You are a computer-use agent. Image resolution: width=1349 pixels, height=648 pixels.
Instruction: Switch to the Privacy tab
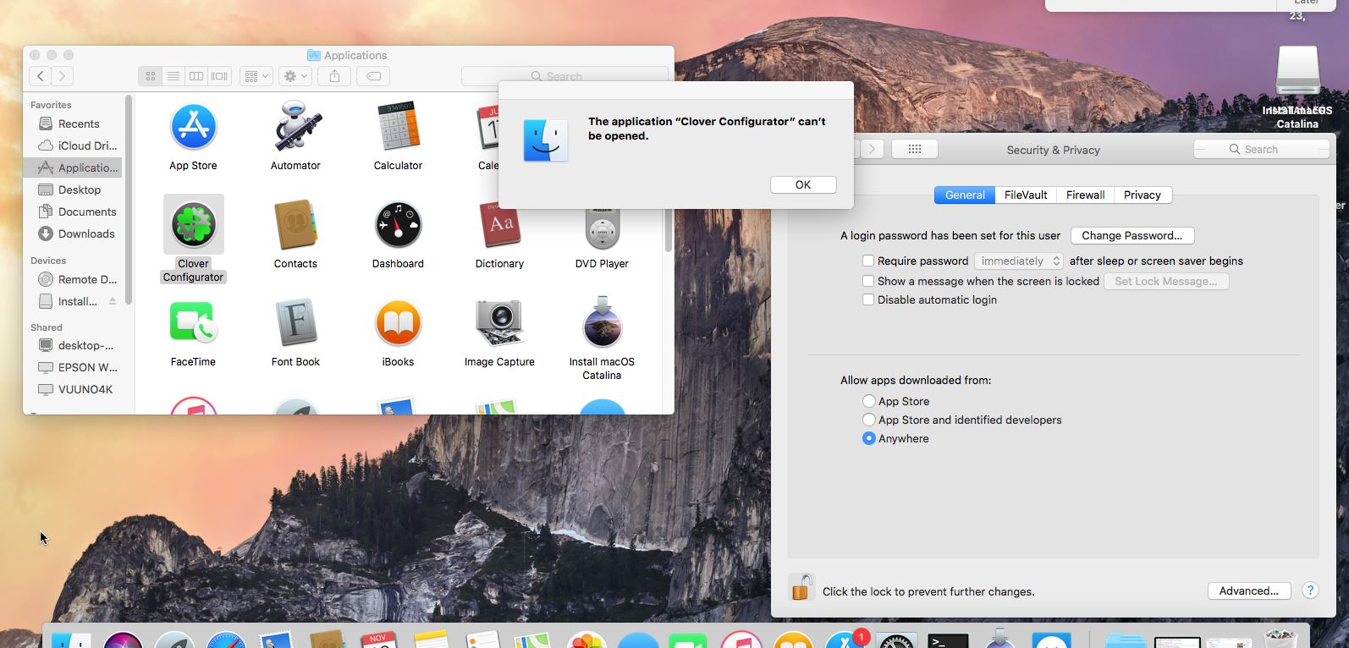[x=1143, y=195]
